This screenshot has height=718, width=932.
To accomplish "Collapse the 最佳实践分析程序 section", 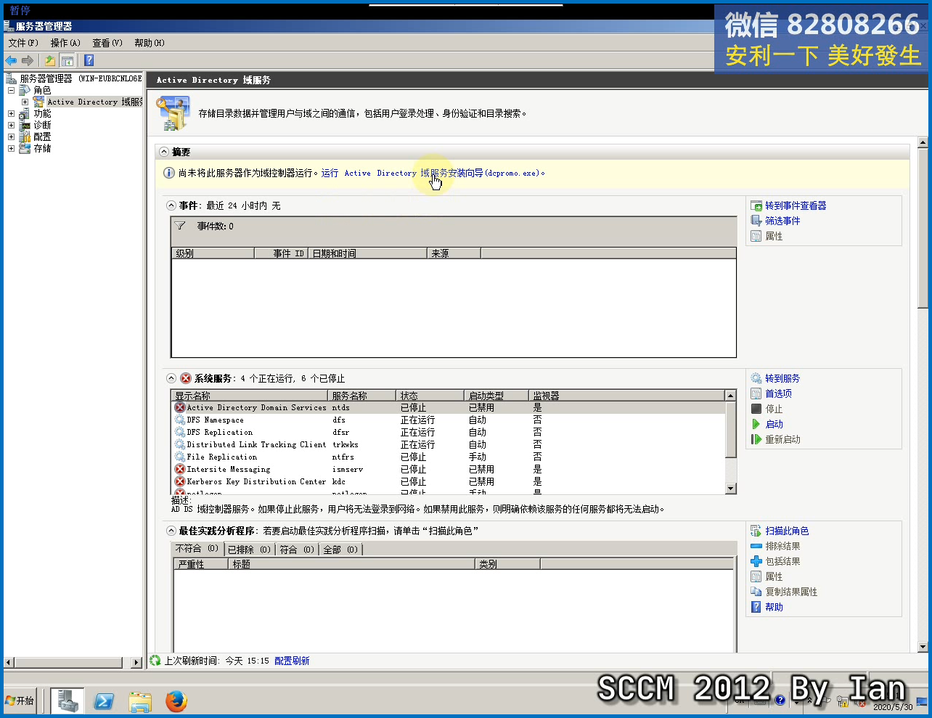I will coord(171,531).
